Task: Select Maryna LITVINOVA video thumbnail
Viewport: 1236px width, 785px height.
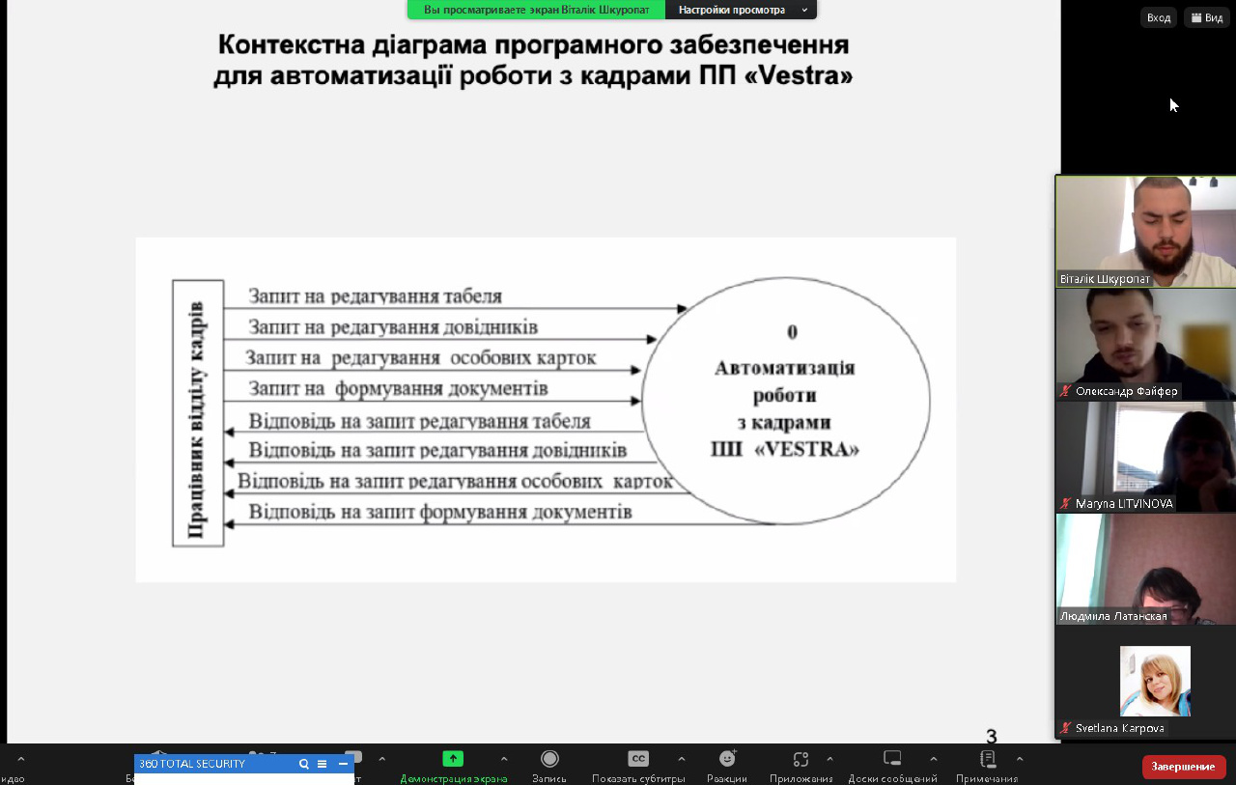Action: click(x=1145, y=457)
